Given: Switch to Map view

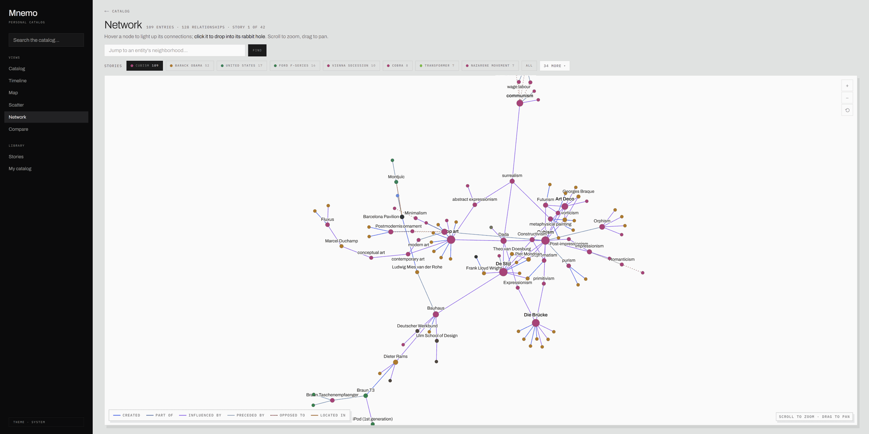Looking at the screenshot, I should [x=46, y=93].
